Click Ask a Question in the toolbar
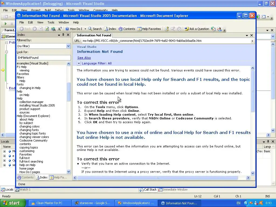276x207 pixels. click(197, 29)
